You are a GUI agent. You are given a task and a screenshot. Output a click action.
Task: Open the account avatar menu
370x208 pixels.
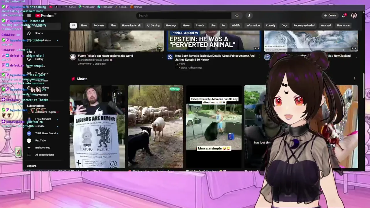[x=354, y=16]
